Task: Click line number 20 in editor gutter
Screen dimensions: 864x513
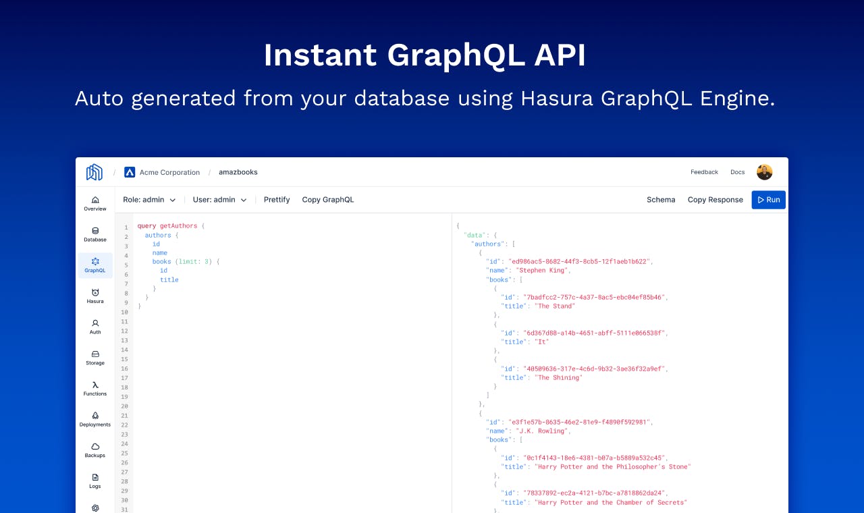Action: [124, 406]
